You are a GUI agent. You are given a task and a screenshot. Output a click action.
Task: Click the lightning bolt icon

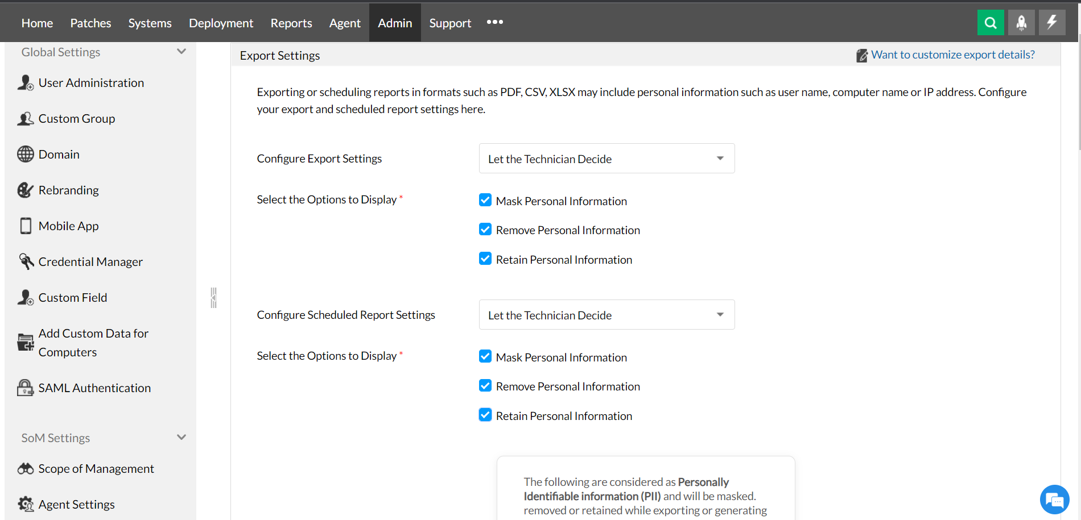pyautogui.click(x=1052, y=23)
